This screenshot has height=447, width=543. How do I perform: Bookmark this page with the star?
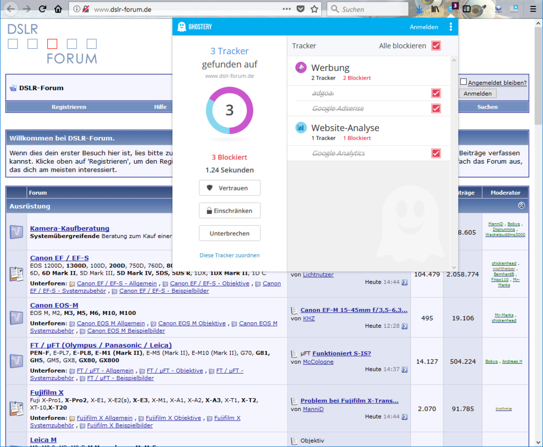click(x=314, y=9)
